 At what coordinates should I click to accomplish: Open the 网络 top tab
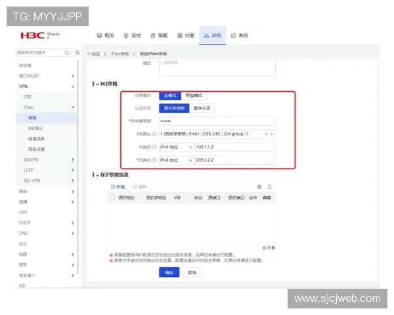[x=212, y=35]
